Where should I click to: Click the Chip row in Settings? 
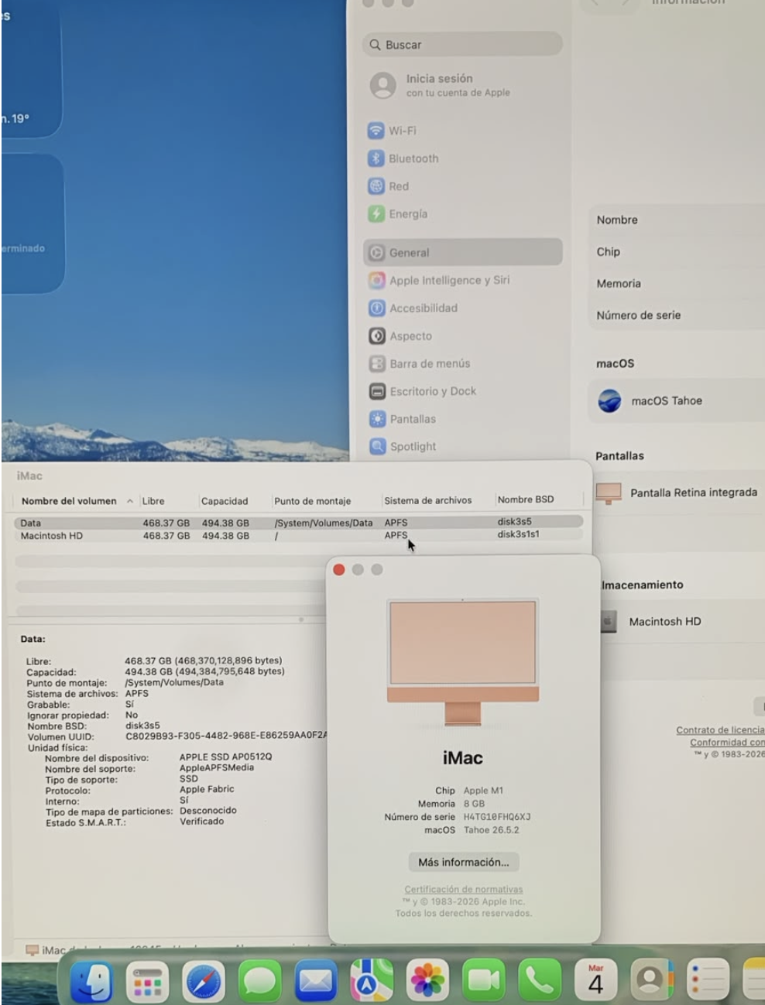(x=677, y=252)
